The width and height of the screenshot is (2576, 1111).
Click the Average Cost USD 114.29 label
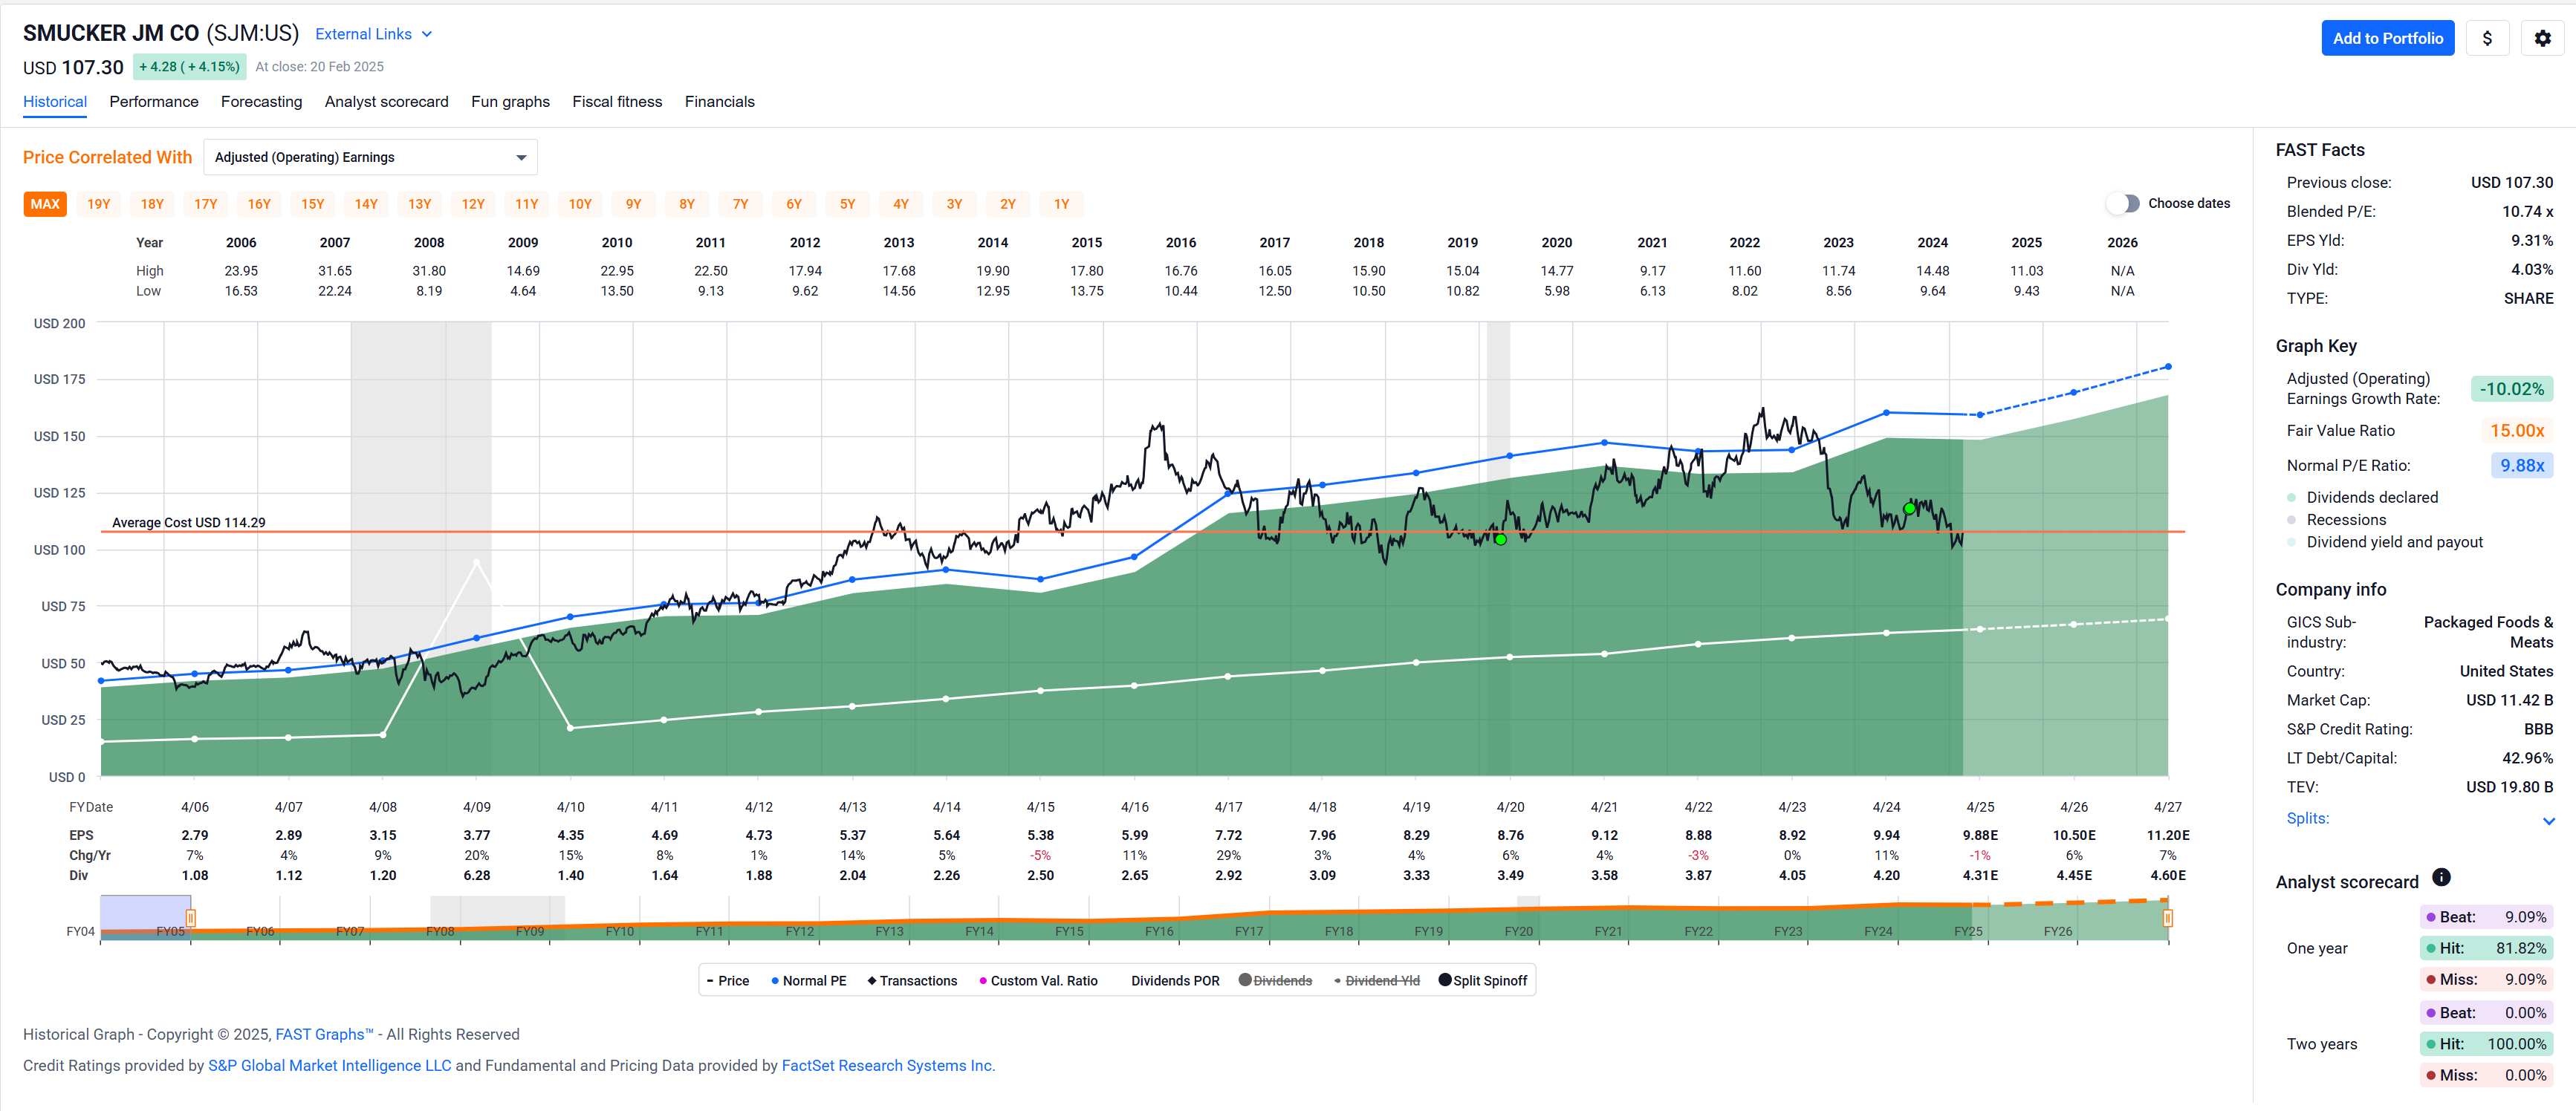click(188, 523)
